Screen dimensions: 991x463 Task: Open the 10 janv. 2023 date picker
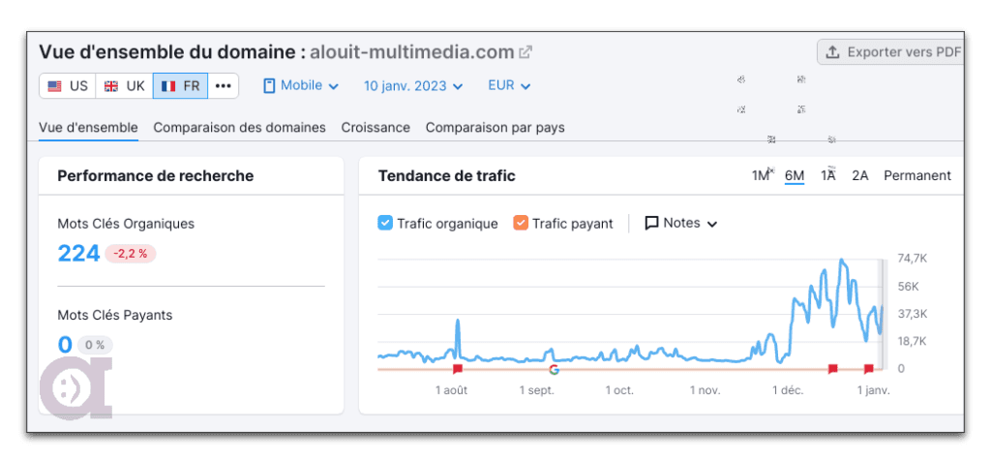[413, 86]
